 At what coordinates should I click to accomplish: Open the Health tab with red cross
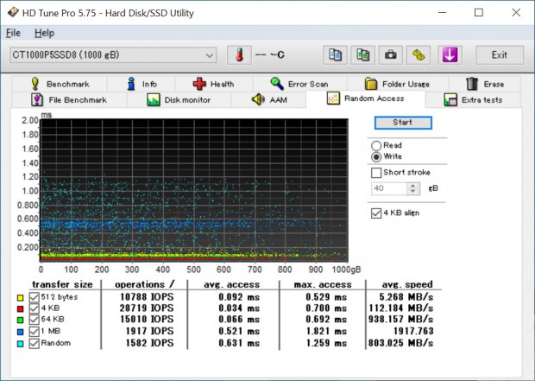click(x=212, y=84)
